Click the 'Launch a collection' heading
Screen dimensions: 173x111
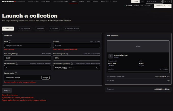[30, 16]
